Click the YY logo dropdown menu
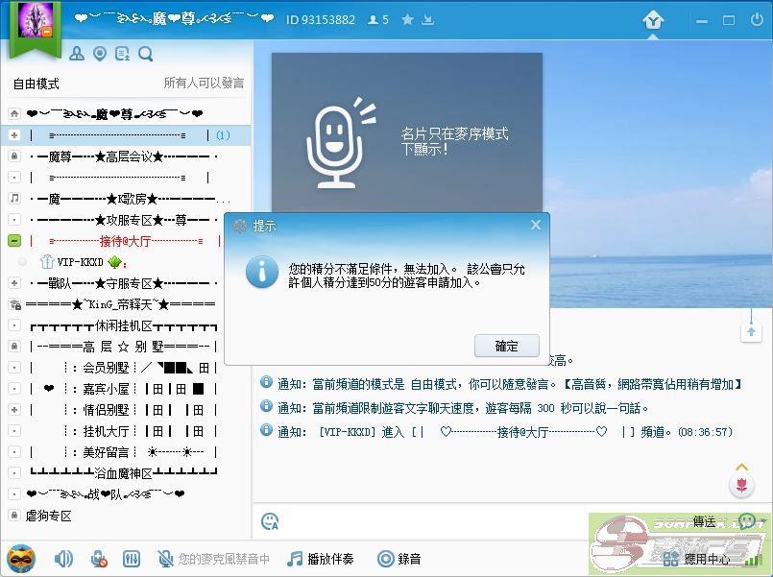 (654, 20)
